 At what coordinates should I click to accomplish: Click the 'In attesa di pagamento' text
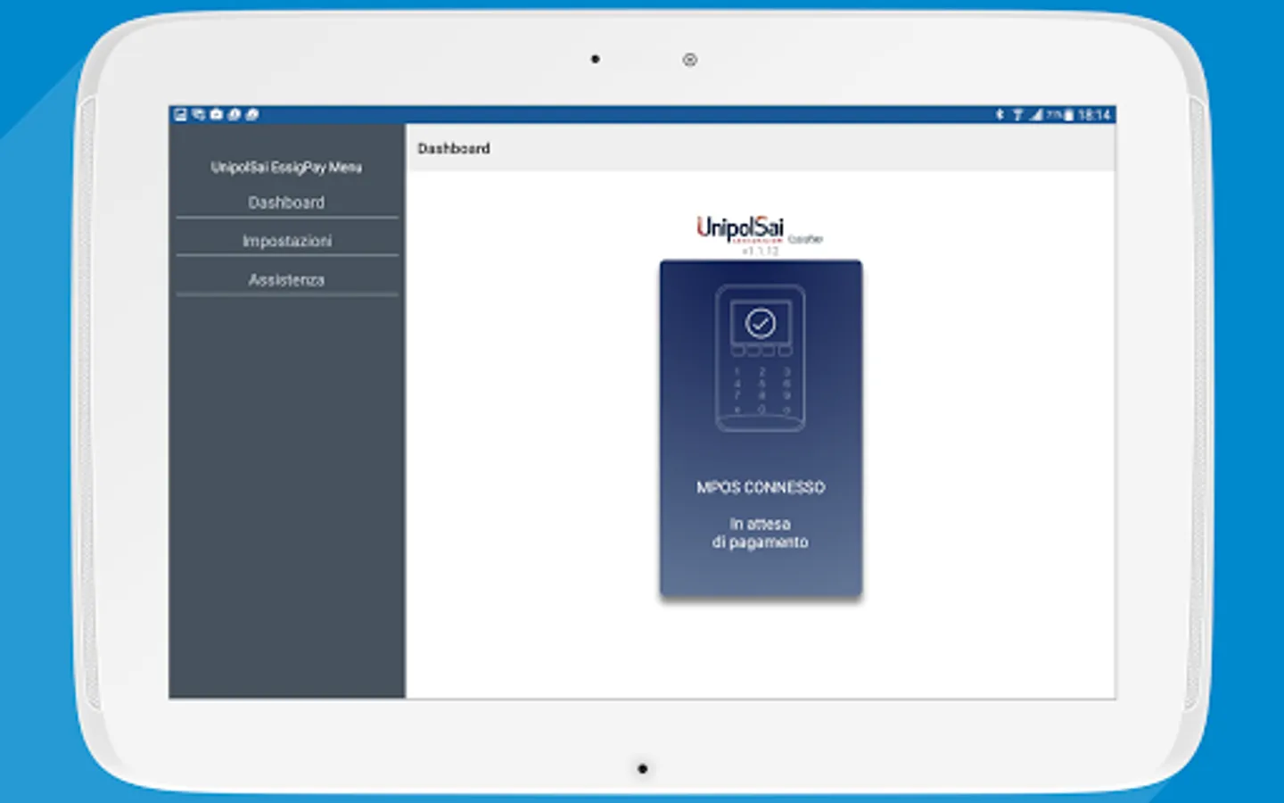pos(761,533)
